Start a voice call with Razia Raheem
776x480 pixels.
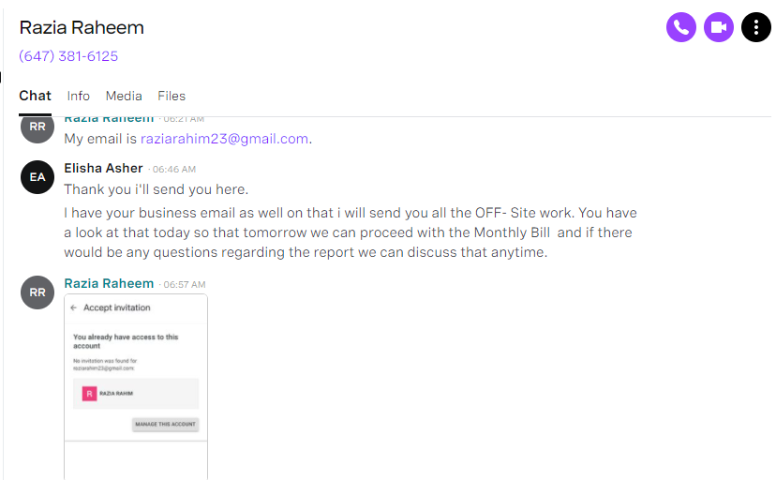[x=681, y=27]
